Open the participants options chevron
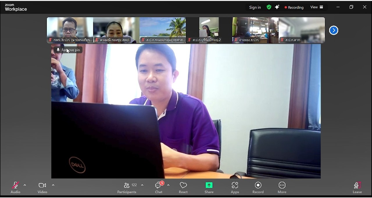 142,185
